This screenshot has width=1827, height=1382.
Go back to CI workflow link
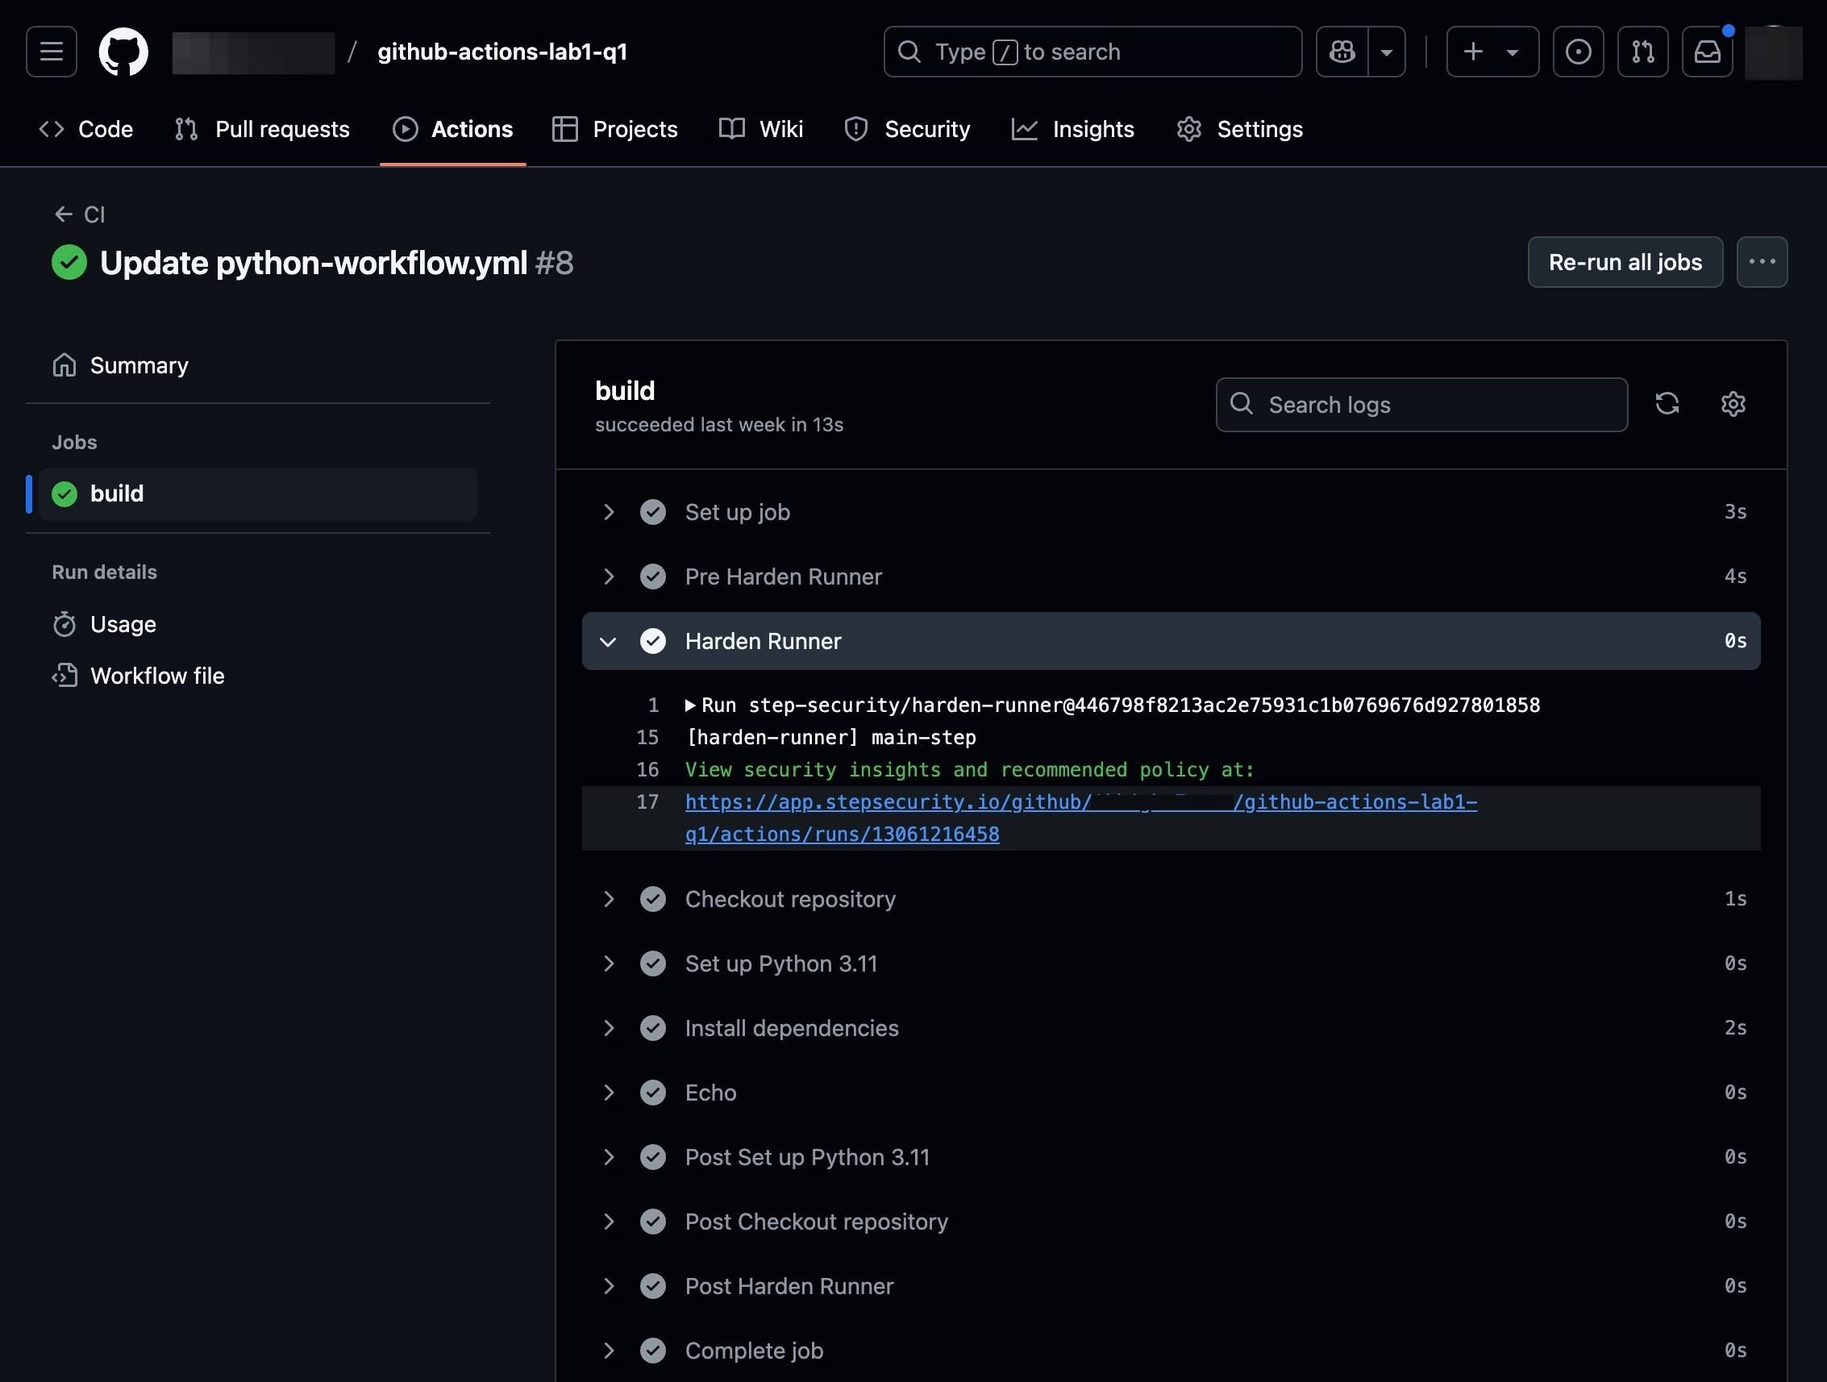(79, 214)
